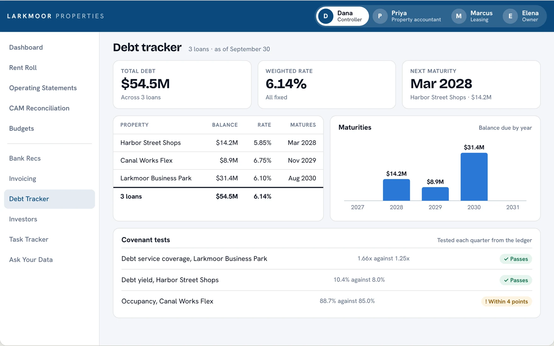The height and width of the screenshot is (346, 554).
Task: Click the MATURES column header
Action: click(303, 125)
